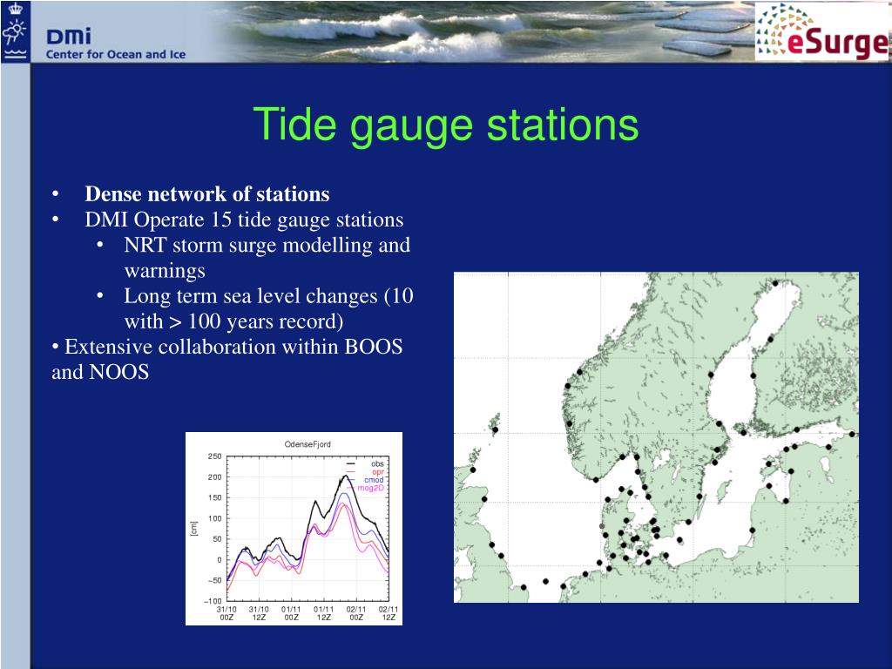
Task: Click the red 'opr' legend entry
Action: coord(378,472)
